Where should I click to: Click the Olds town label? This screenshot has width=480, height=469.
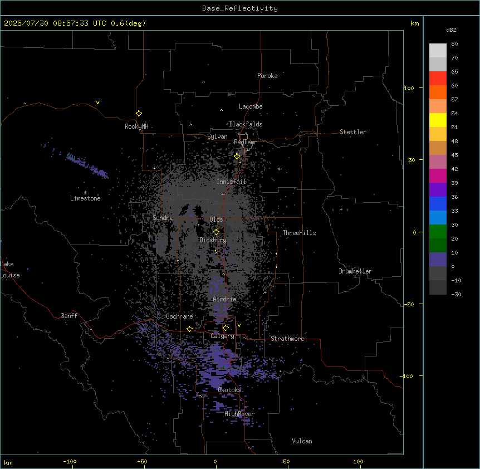click(x=216, y=219)
